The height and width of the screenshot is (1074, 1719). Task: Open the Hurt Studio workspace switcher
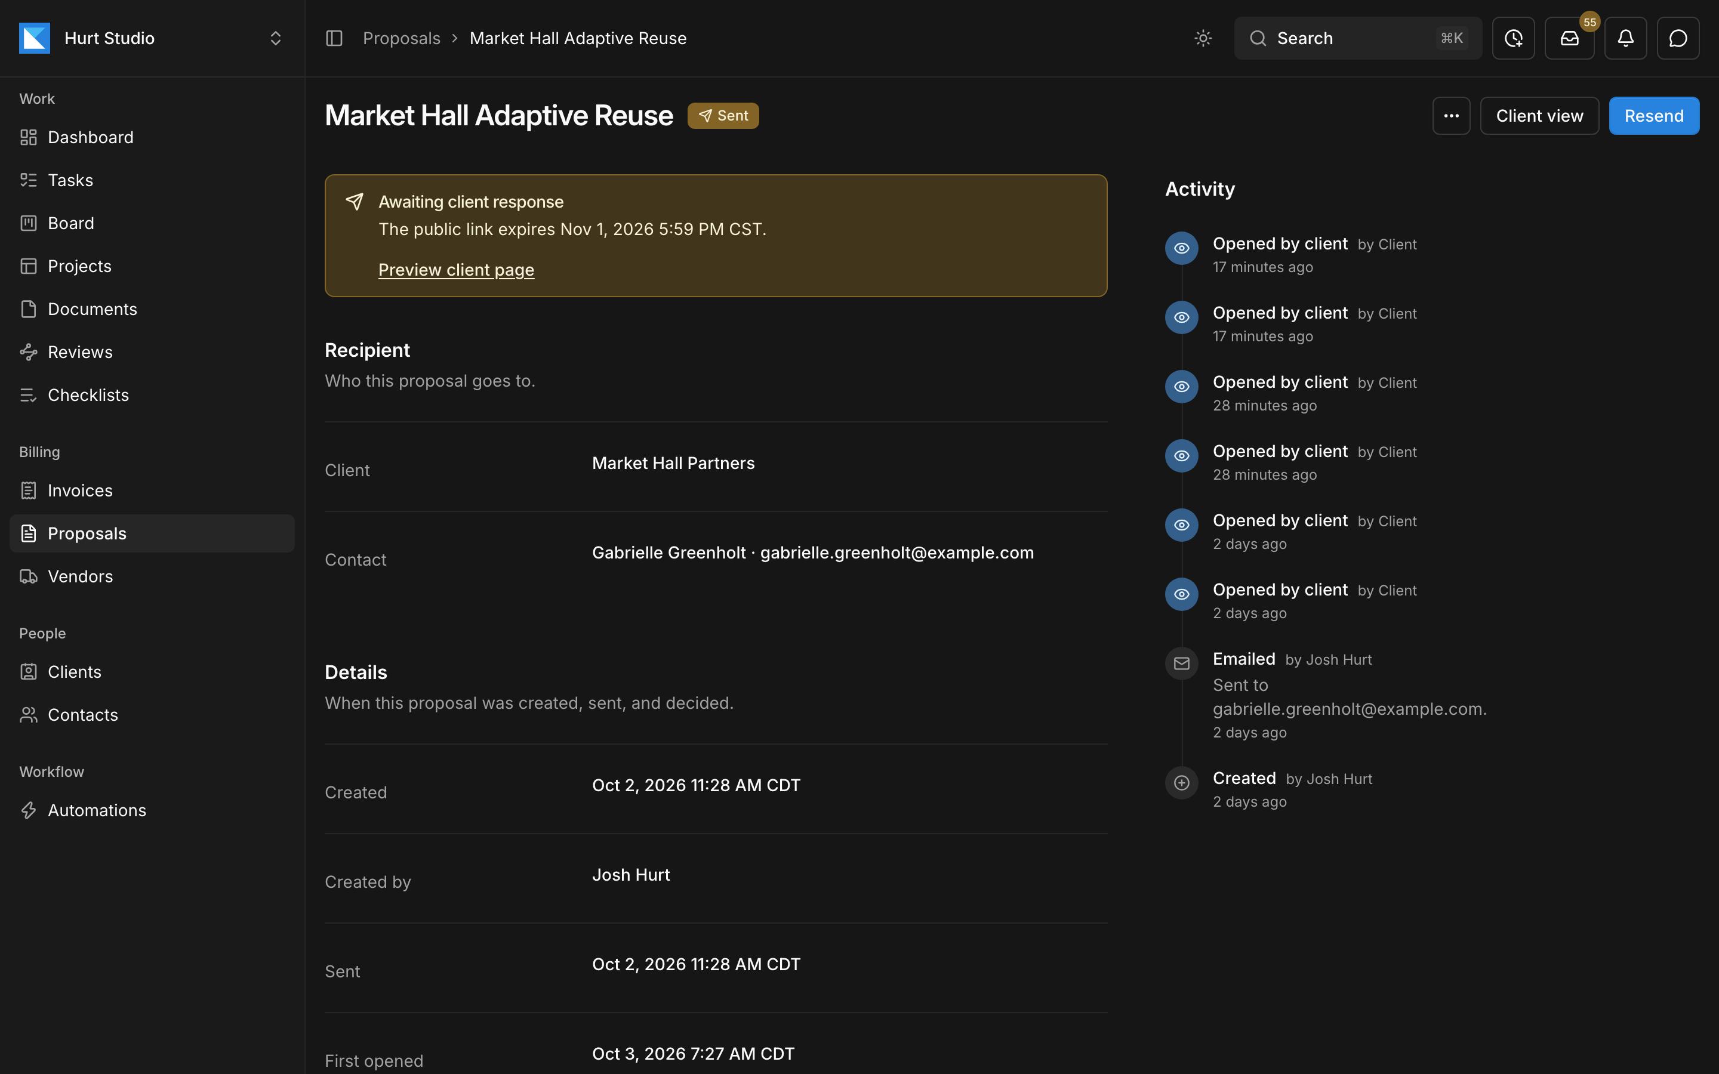[x=152, y=38]
